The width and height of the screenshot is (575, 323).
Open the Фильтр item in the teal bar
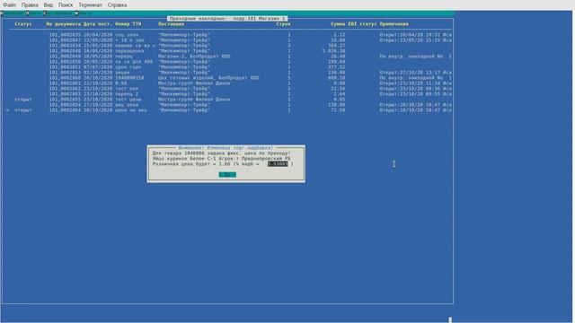click(x=84, y=13)
